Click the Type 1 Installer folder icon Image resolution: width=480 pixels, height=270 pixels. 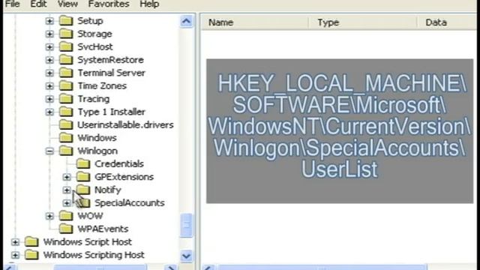pyautogui.click(x=66, y=112)
